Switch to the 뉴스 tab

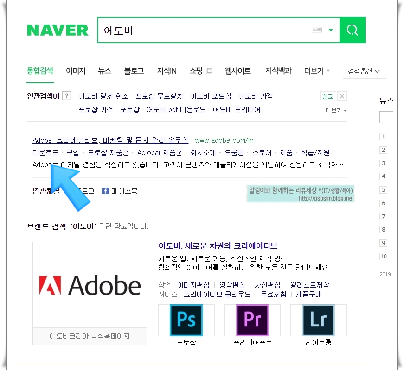(x=105, y=70)
